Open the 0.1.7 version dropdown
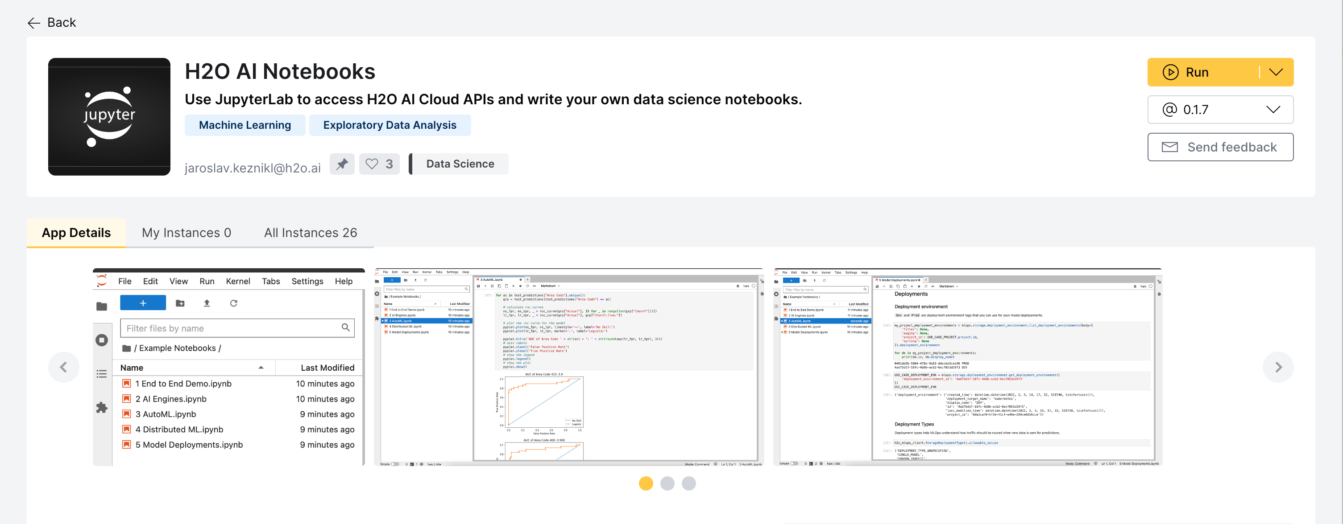The image size is (1343, 524). coord(1220,109)
